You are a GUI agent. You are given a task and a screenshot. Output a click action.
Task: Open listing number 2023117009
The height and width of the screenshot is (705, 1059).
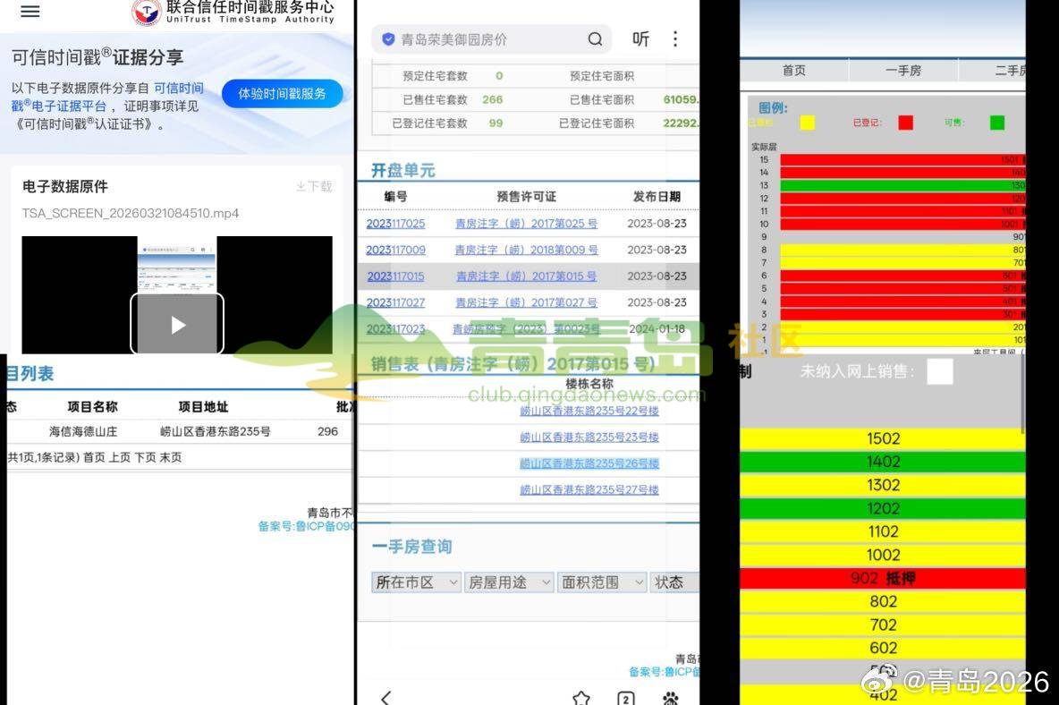(x=395, y=250)
